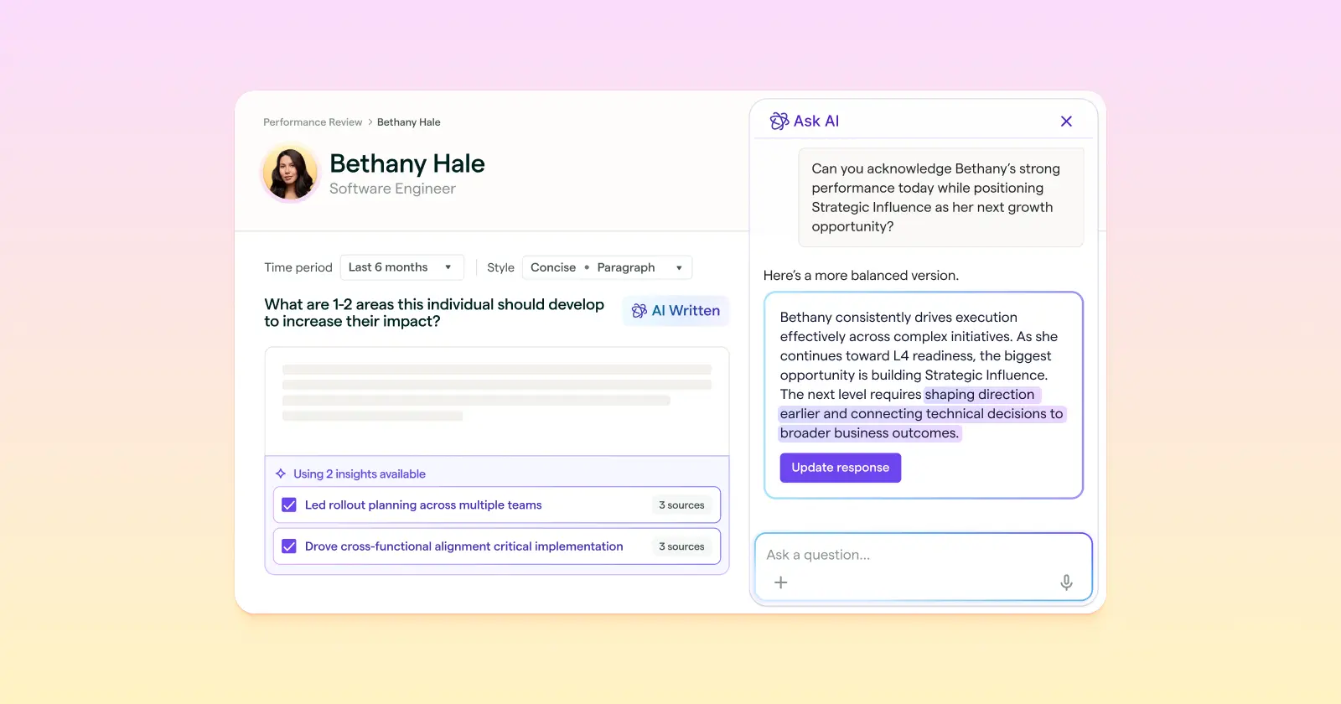Click the plus attachment icon in chat box
1341x704 pixels.
[780, 582]
